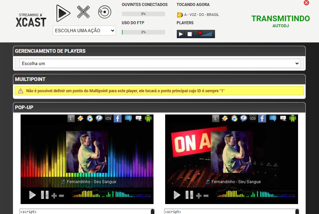
Task: Dismiss the red close badge at top right
Action: pos(306,3)
